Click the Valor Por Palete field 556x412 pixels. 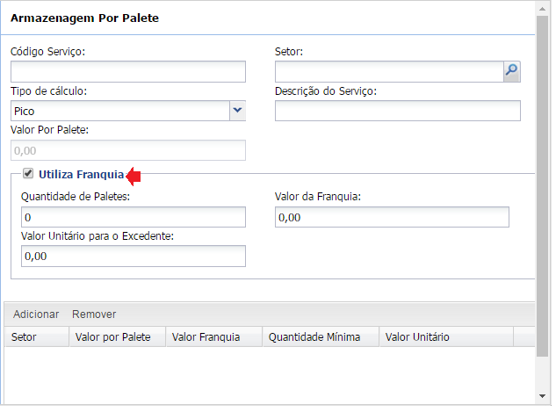coord(128,150)
